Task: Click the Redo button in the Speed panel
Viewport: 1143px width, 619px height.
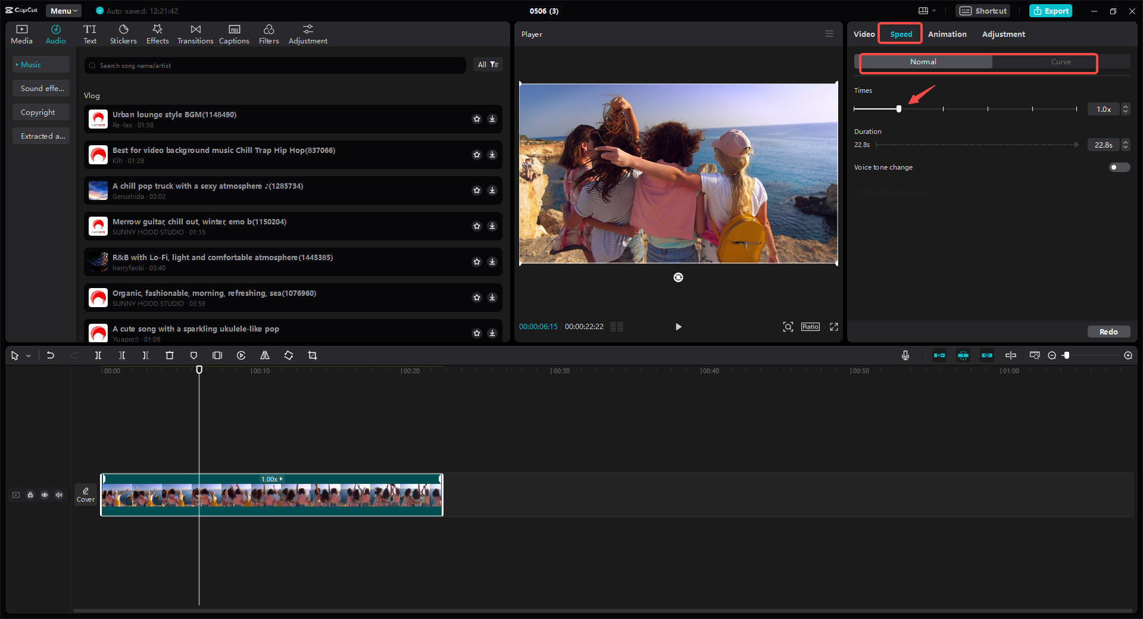Action: click(1108, 332)
